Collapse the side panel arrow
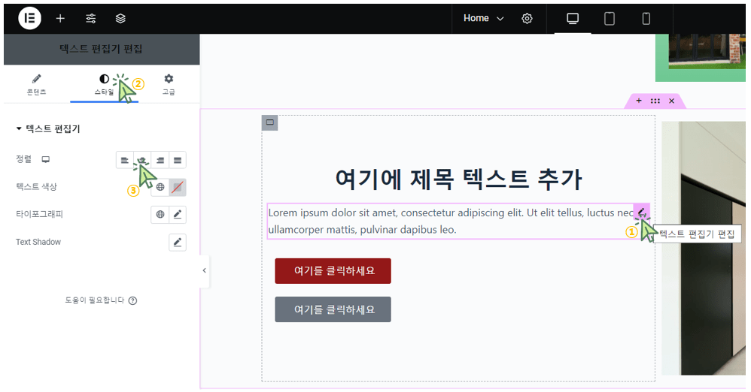This screenshot has width=751, height=392. coord(205,270)
